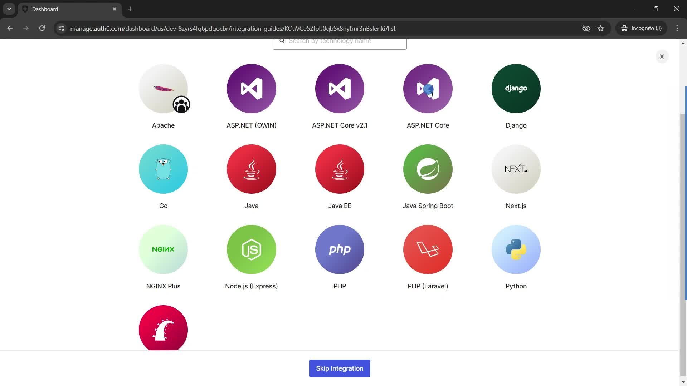The height and width of the screenshot is (386, 687).
Task: Click the Go label text
Action: (163, 206)
